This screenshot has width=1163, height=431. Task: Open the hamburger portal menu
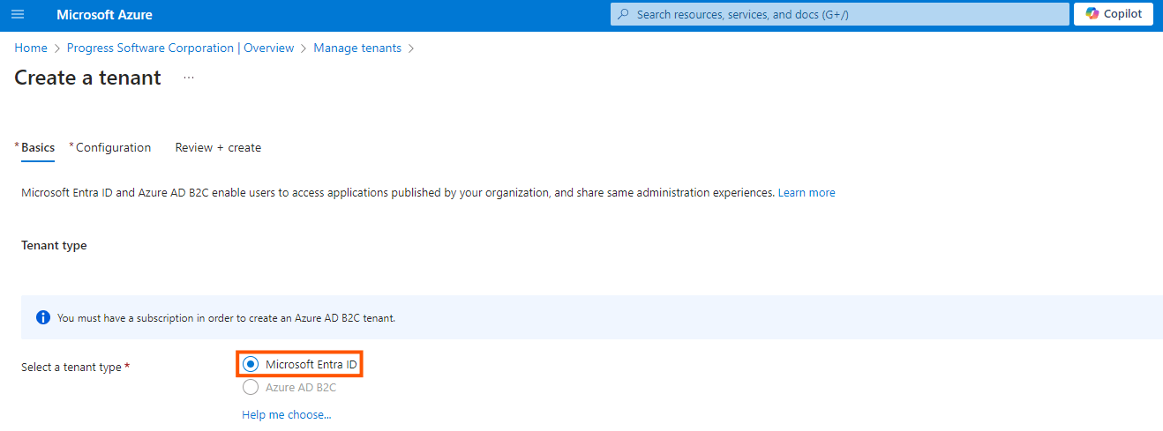point(18,14)
